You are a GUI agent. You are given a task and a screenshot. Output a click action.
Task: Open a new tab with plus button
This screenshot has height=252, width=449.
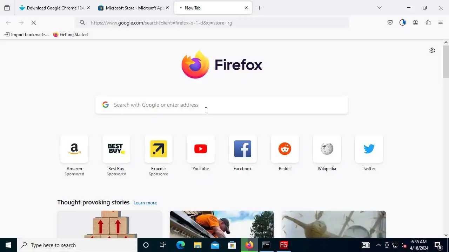coord(259,8)
